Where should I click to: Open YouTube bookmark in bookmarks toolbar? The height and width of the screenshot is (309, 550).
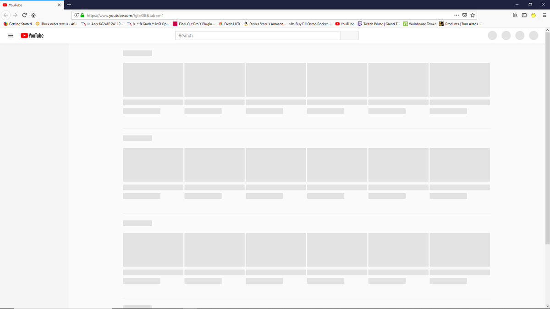pyautogui.click(x=345, y=24)
